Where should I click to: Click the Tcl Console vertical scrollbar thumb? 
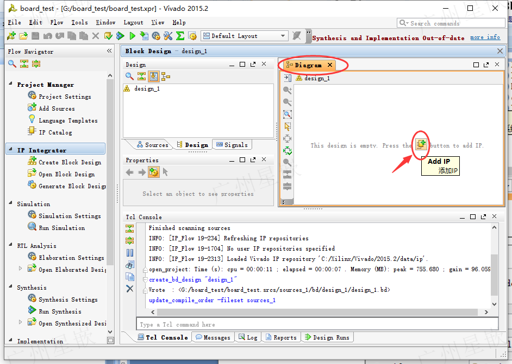pos(494,275)
